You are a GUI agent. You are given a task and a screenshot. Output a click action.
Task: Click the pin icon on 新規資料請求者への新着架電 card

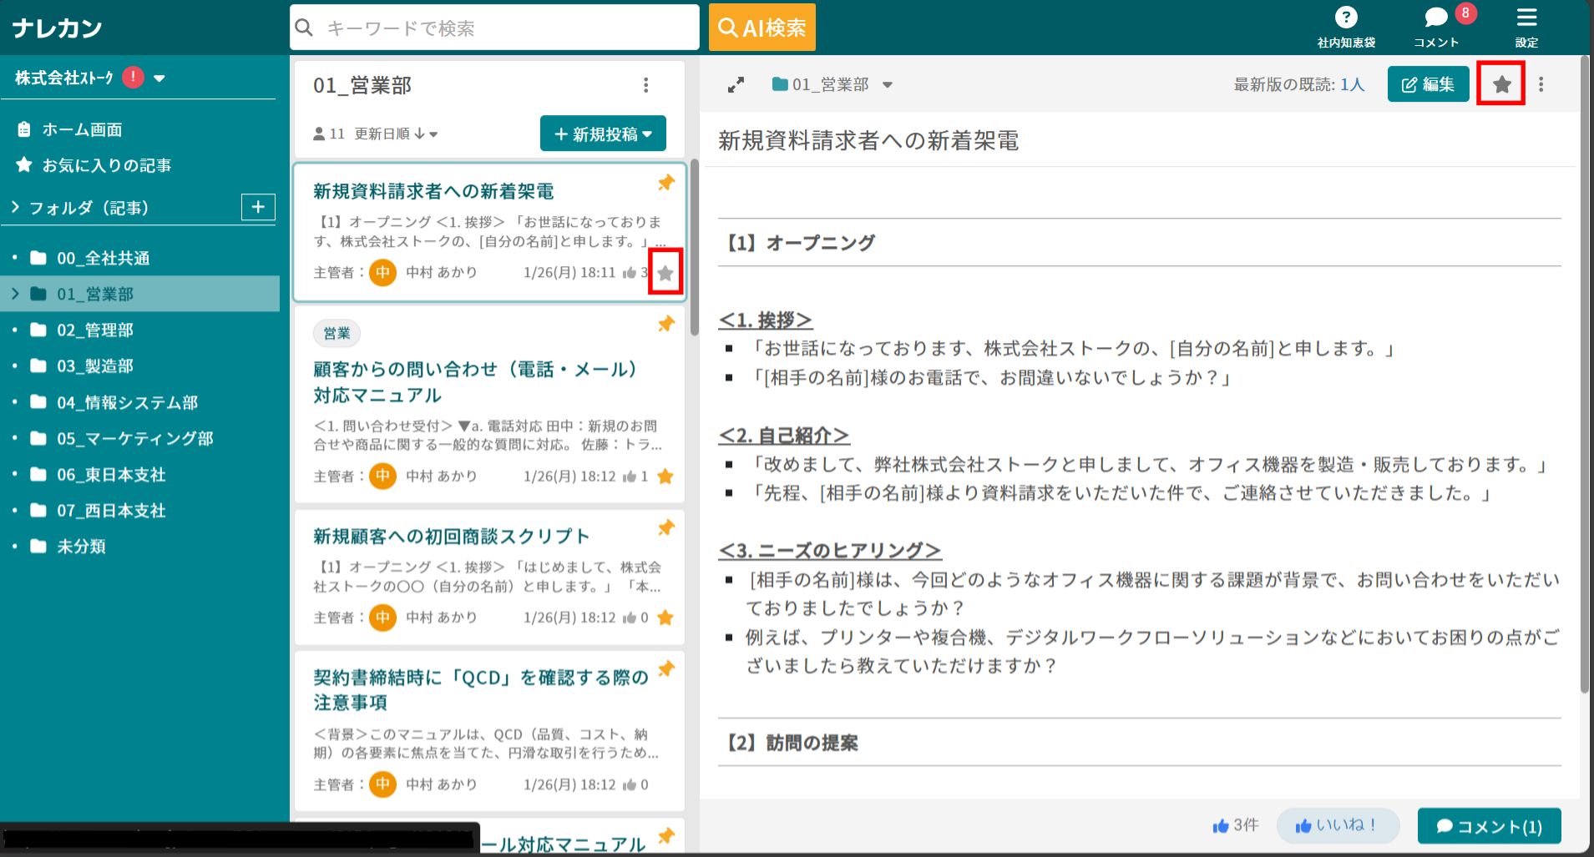click(x=665, y=184)
